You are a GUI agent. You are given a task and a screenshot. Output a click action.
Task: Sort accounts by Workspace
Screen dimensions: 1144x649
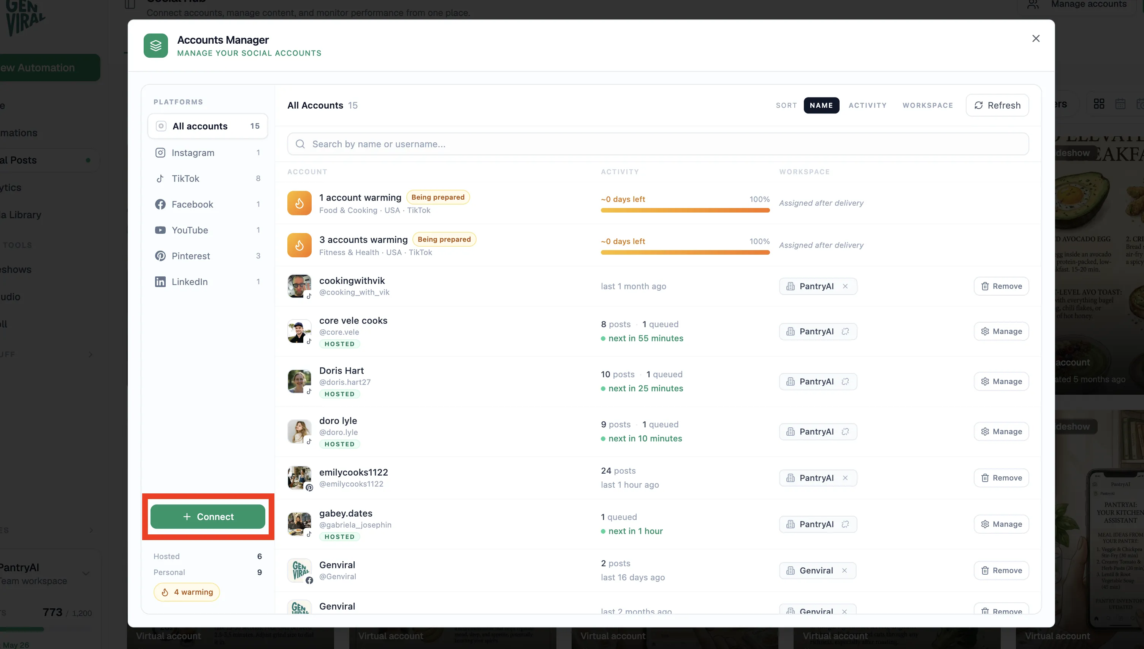(x=927, y=106)
